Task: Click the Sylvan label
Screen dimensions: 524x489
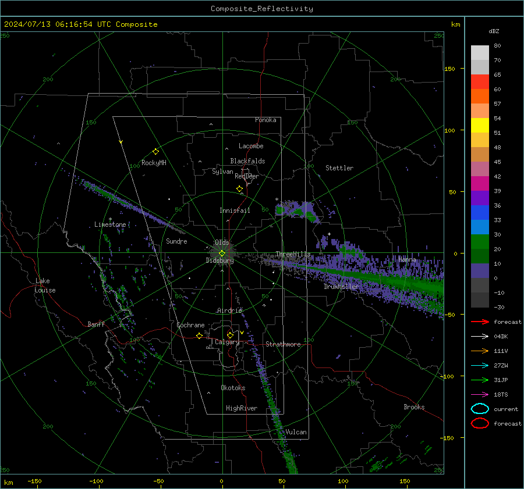Action: coord(222,172)
